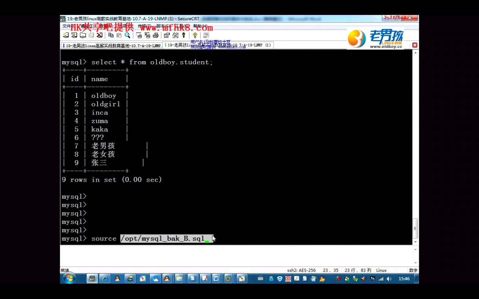Open Session Options toolbar icon
Screen dimensions: 479x299
tap(167, 35)
